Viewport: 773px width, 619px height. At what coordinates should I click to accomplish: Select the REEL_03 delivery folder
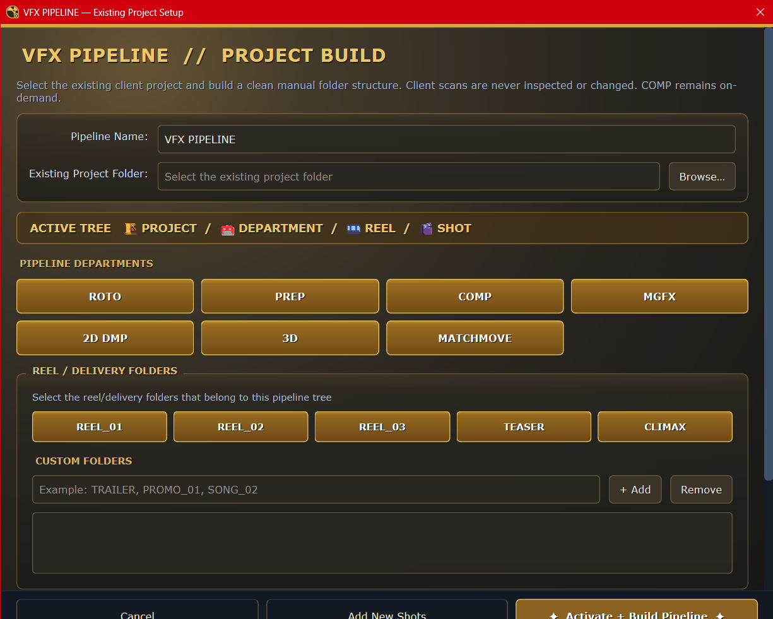(382, 427)
